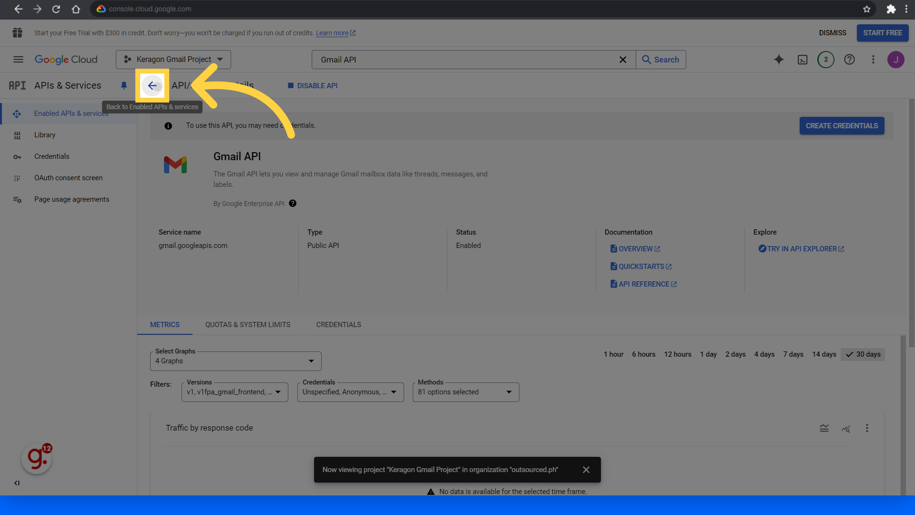The width and height of the screenshot is (915, 515).
Task: Clear the Gmail API search text
Action: pyautogui.click(x=622, y=60)
